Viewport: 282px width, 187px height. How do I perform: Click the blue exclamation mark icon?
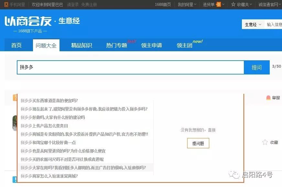click(15, 179)
